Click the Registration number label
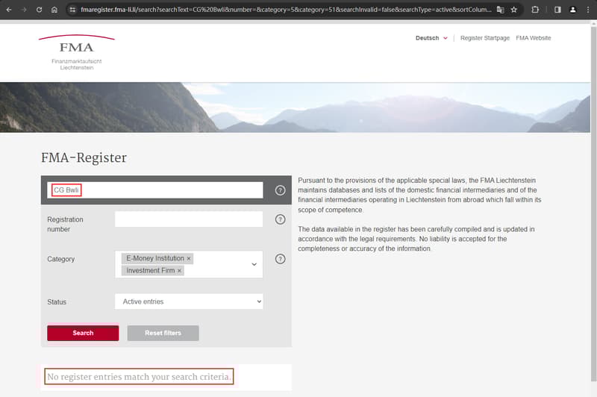The image size is (597, 397). [x=65, y=224]
